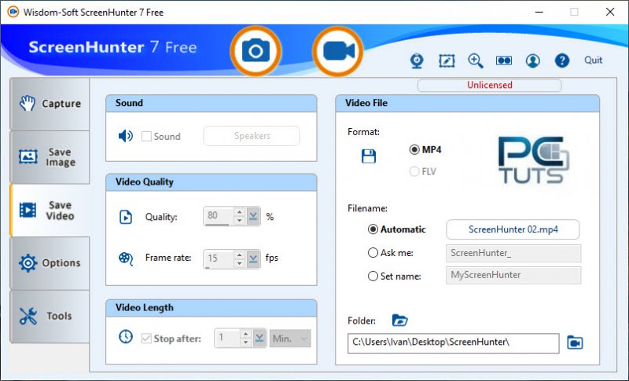Select the Set name filename option
This screenshot has height=381, width=629.
click(x=373, y=276)
